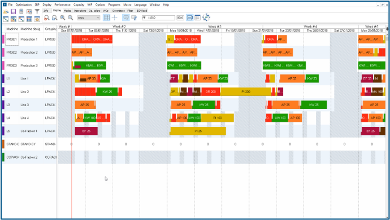This screenshot has height=220, width=390.
Task: Select the PROD1 machine row cell
Action: coord(12,39)
